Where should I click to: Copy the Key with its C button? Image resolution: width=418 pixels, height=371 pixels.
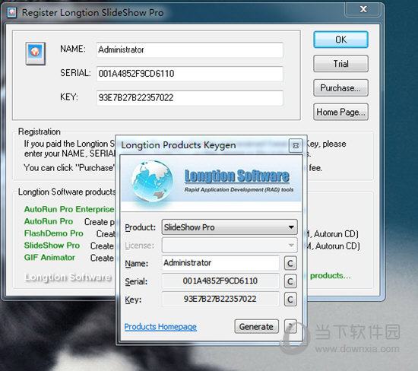click(x=290, y=300)
